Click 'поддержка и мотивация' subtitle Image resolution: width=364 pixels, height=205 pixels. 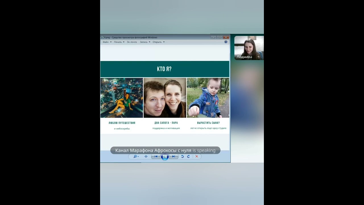pos(166,128)
